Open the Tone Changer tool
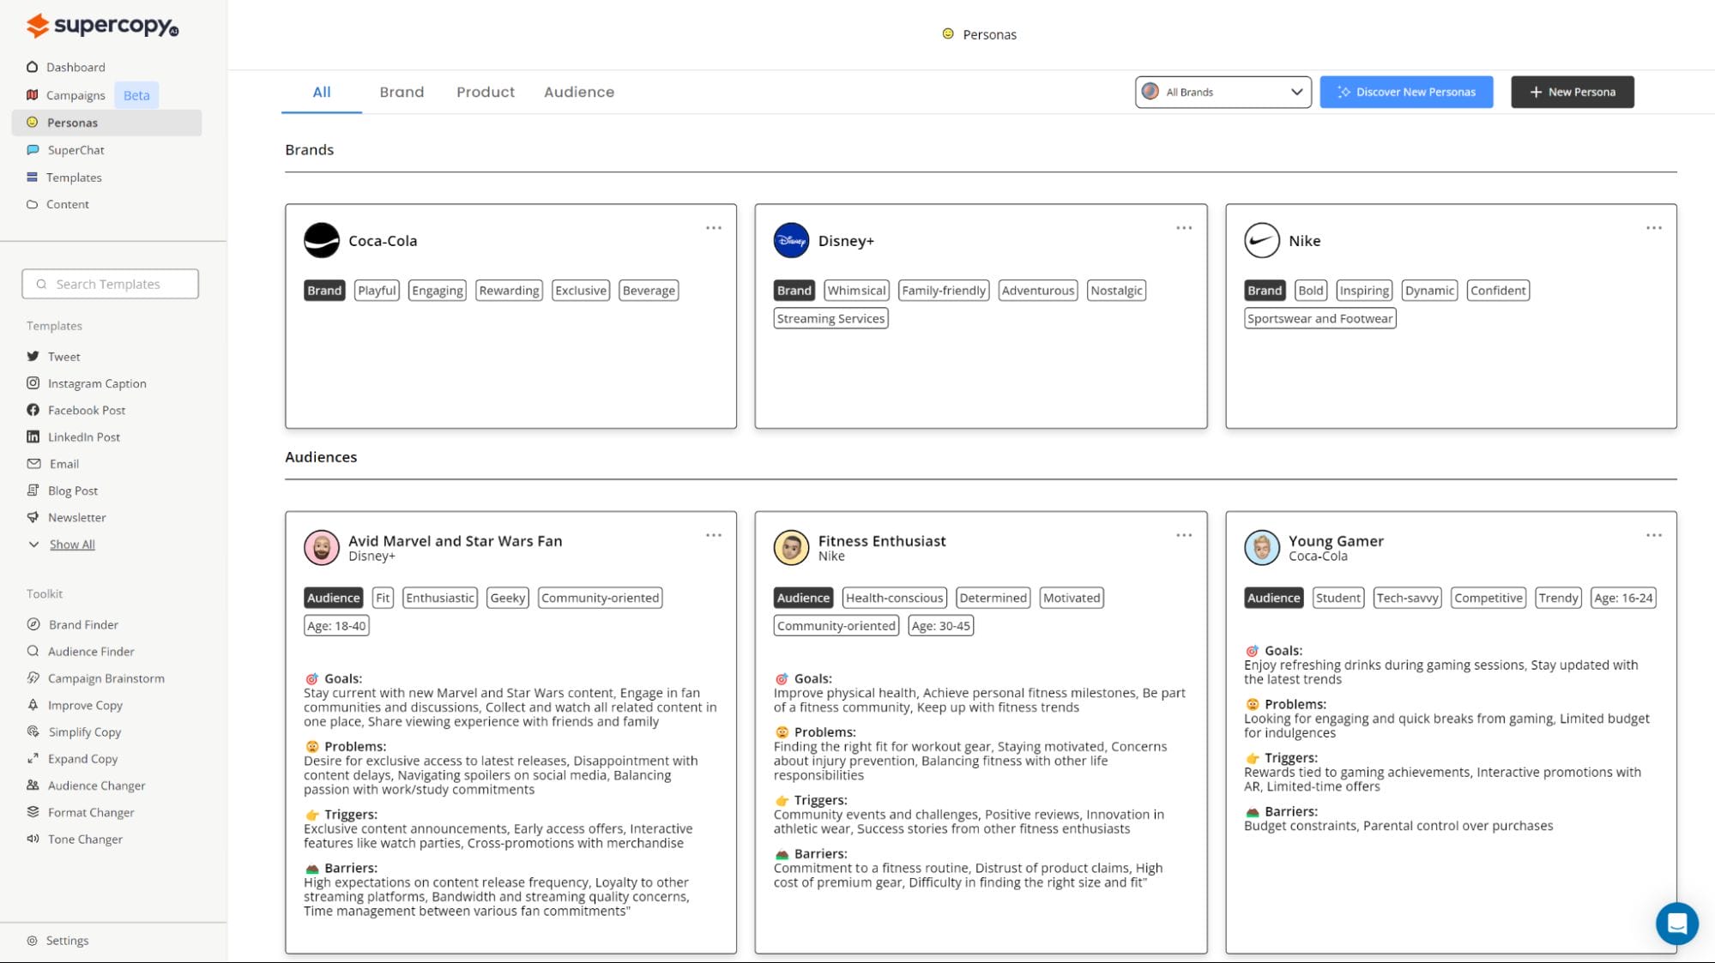This screenshot has height=963, width=1715. pyautogui.click(x=85, y=839)
